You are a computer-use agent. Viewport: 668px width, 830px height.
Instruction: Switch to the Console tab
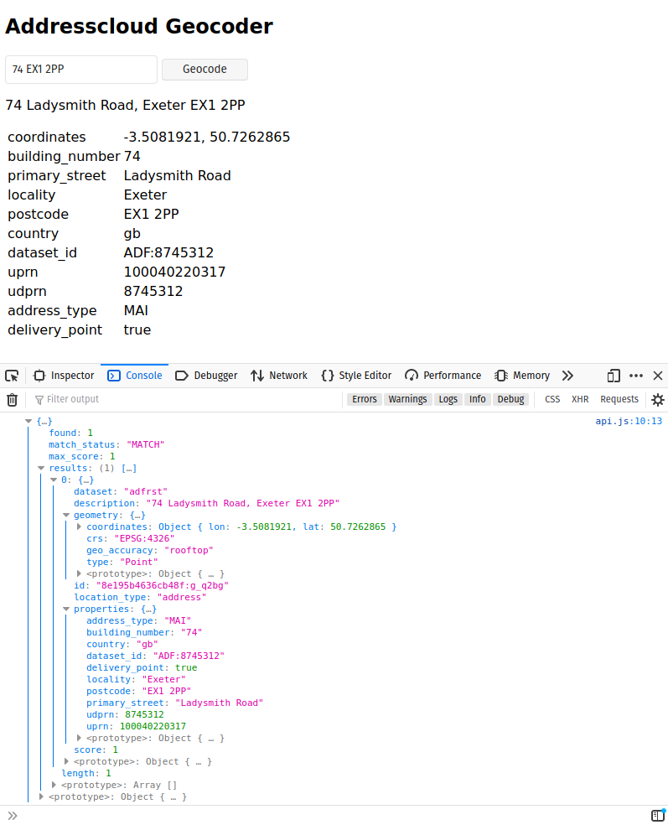(x=134, y=376)
